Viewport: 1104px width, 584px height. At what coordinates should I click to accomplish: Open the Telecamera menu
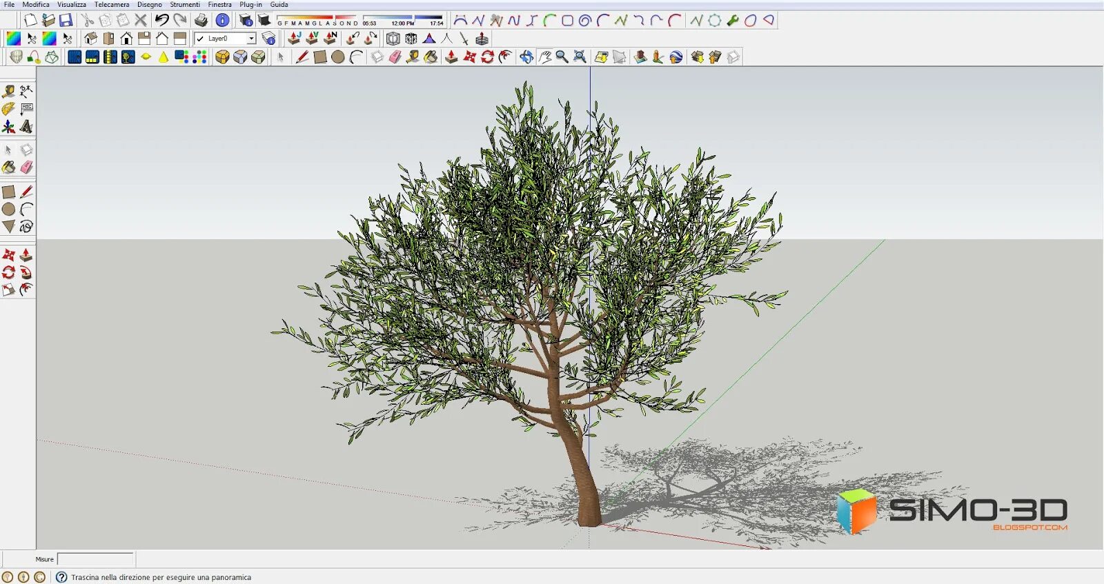click(x=112, y=5)
